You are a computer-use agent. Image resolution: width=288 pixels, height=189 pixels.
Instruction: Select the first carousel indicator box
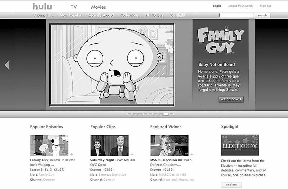[x=130, y=114]
